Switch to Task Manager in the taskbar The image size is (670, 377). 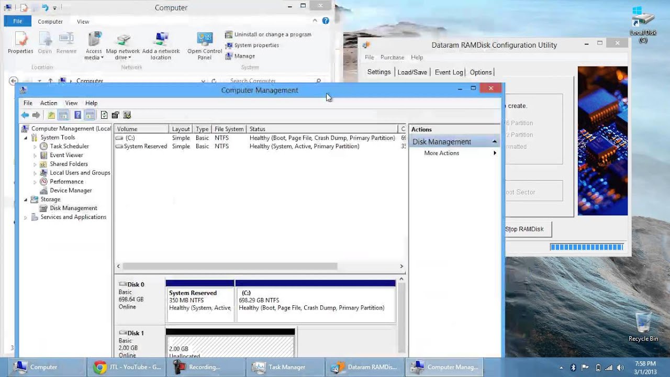click(x=286, y=367)
